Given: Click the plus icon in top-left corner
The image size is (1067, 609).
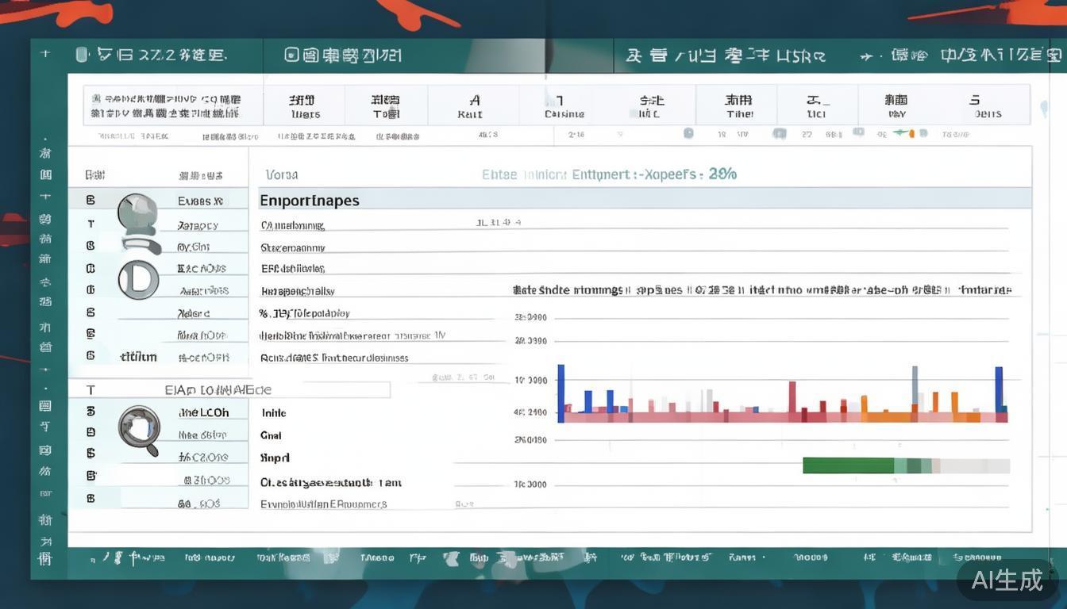Looking at the screenshot, I should point(45,54).
